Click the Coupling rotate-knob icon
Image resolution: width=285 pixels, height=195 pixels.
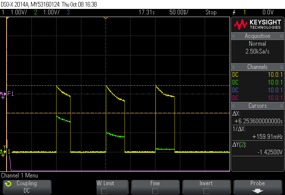8,184
